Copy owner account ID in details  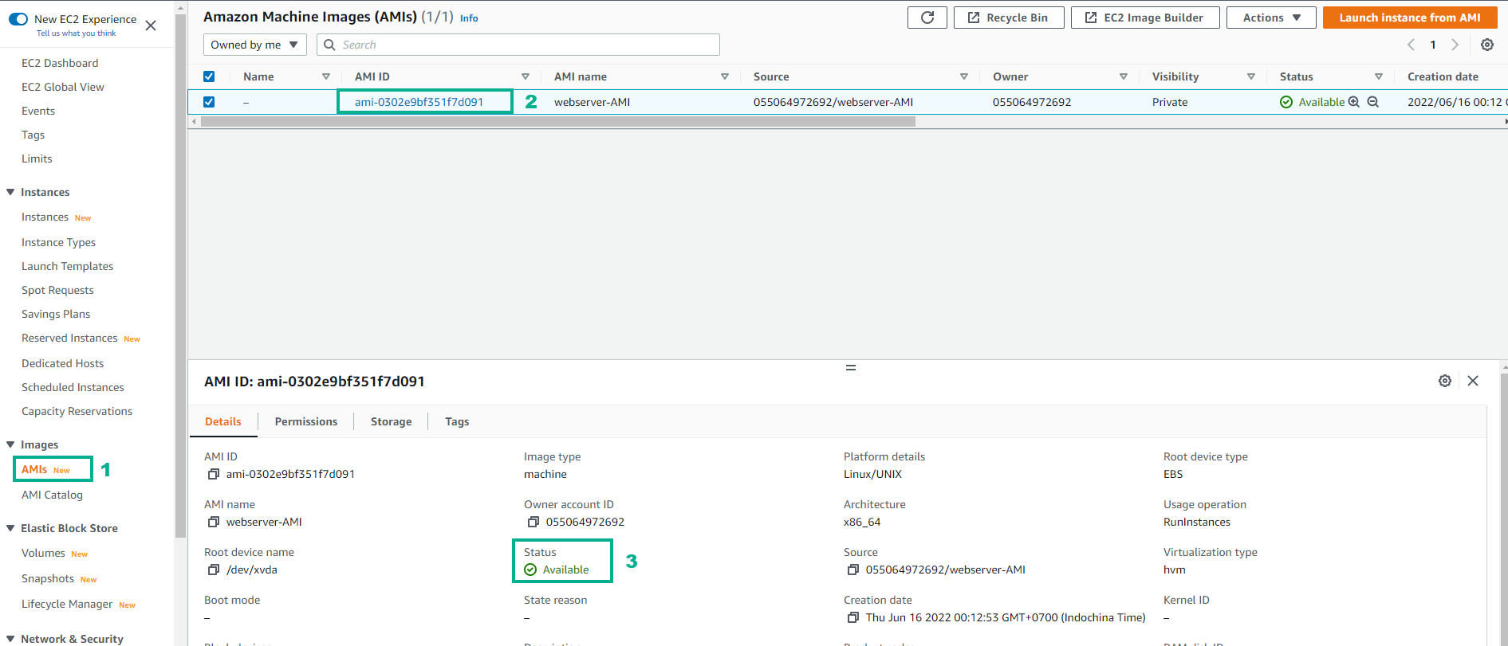click(533, 522)
